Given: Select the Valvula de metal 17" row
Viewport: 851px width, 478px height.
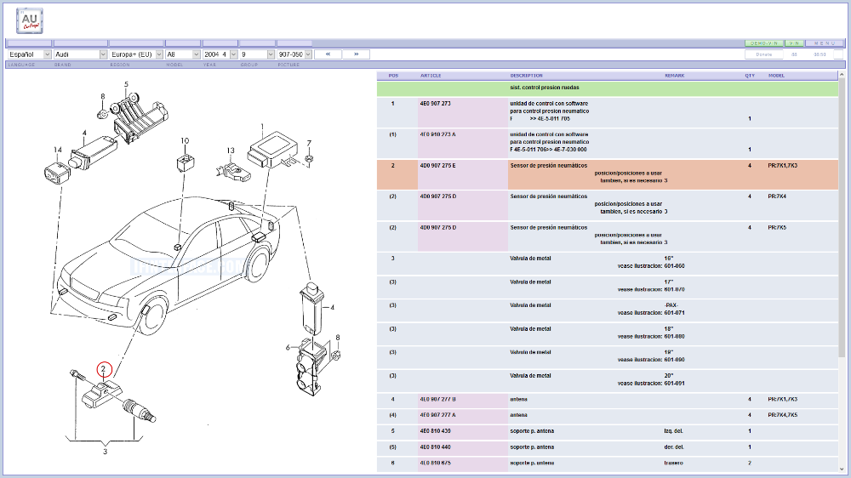Looking at the screenshot, I should click(x=608, y=287).
